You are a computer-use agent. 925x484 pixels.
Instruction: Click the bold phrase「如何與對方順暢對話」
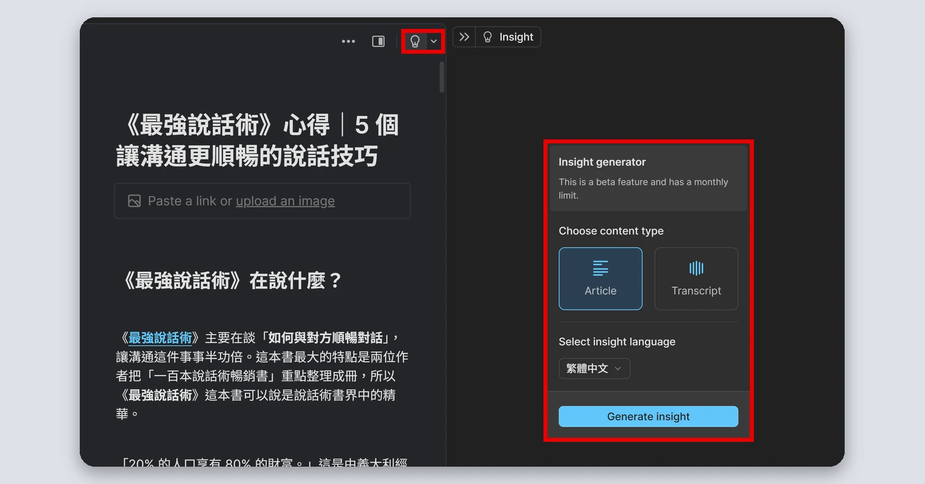click(x=325, y=338)
